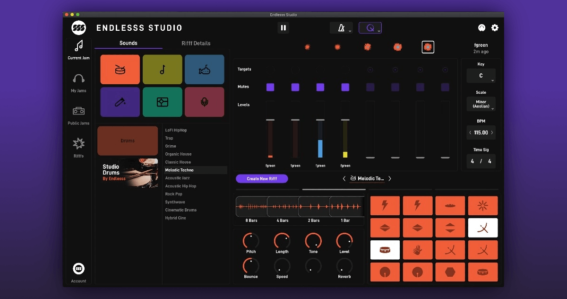Expand the Scale dropdown Minor (Aeolian)
567x299 pixels.
tap(481, 104)
